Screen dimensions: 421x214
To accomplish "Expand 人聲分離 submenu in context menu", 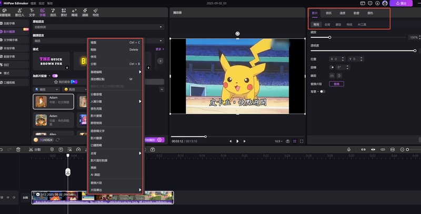I will [115, 102].
